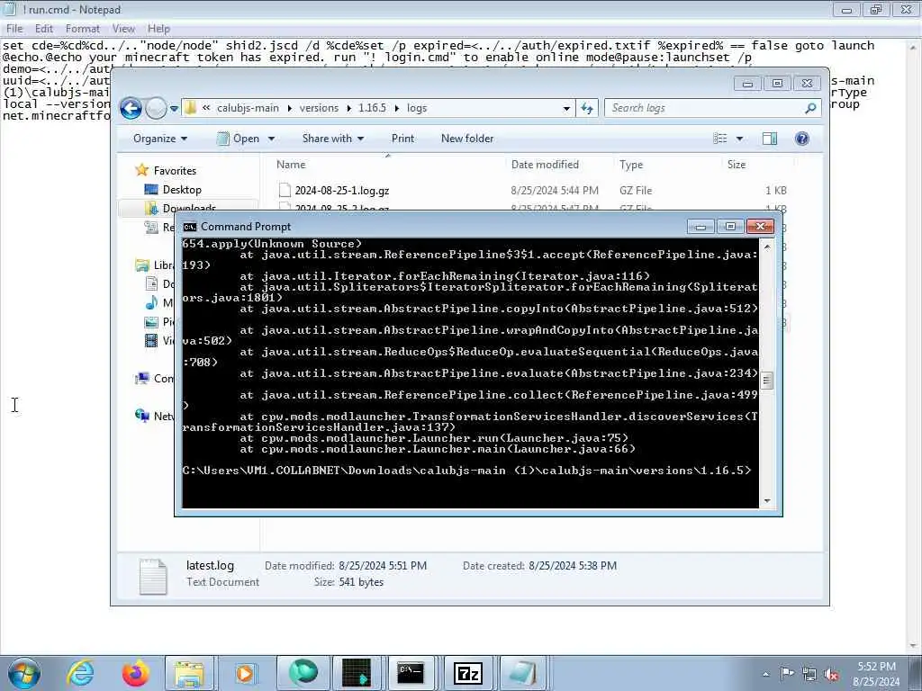The height and width of the screenshot is (691, 922).
Task: Open Windows Media Player from the taskbar
Action: tap(245, 673)
